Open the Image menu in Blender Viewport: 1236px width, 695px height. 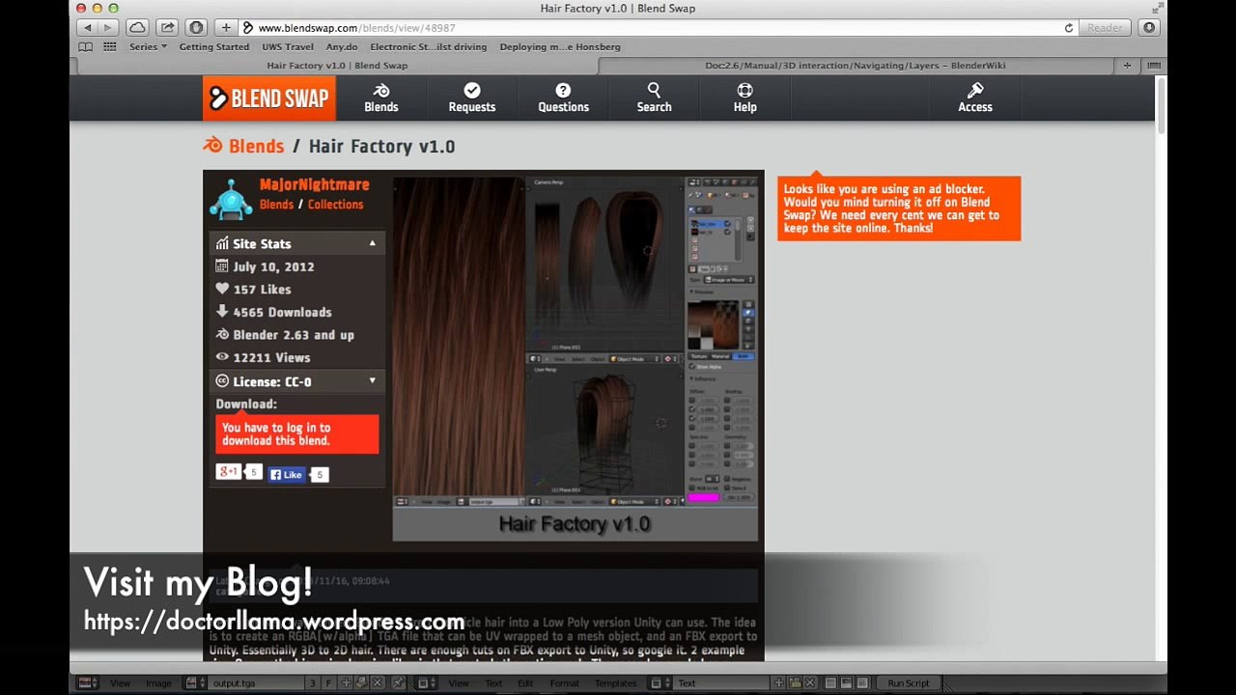pos(158,682)
